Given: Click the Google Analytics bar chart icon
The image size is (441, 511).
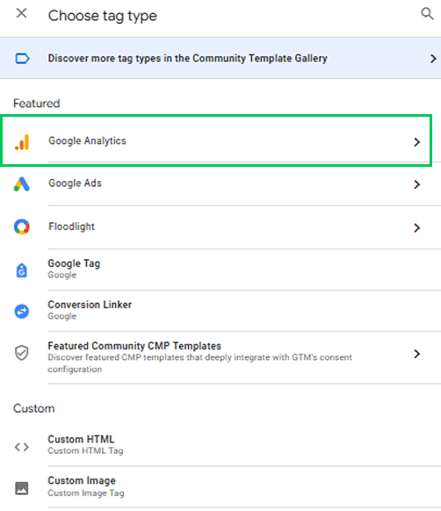Looking at the screenshot, I should [22, 142].
